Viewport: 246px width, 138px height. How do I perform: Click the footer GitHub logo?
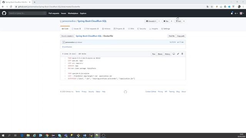(x=125, y=92)
